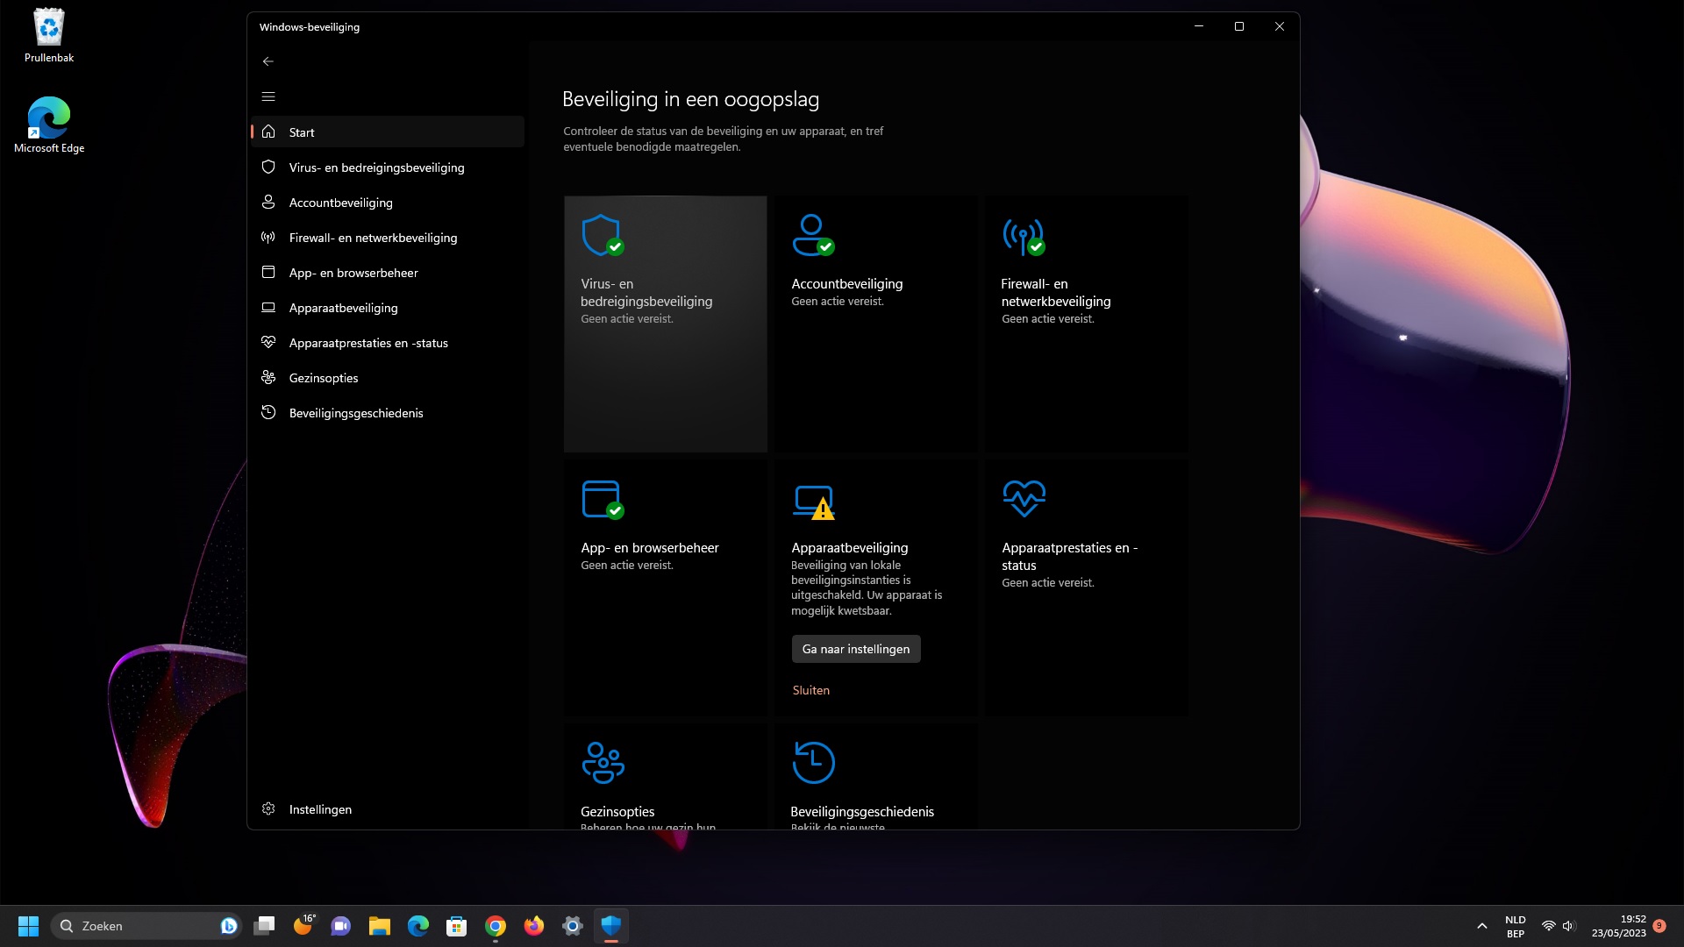
Task: Open Task View from the taskbar
Action: tap(264, 926)
